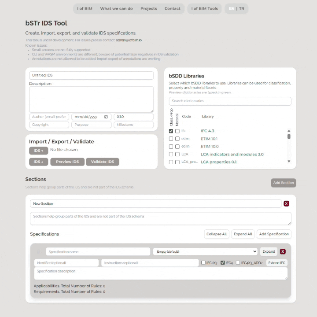Check ETIM 10.1 Class-Prop checkbox
The width and height of the screenshot is (317, 317).
pos(171,139)
